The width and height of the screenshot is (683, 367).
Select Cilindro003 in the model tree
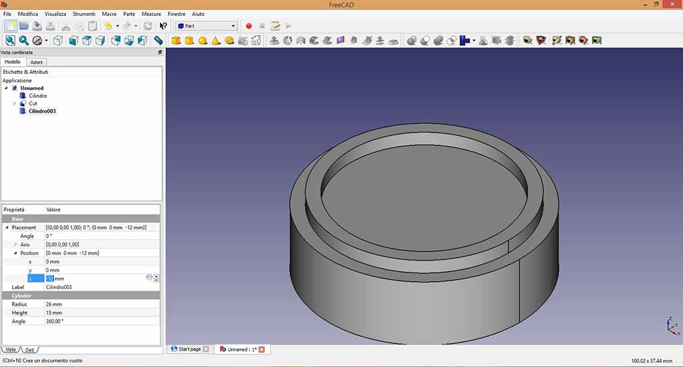pyautogui.click(x=42, y=111)
